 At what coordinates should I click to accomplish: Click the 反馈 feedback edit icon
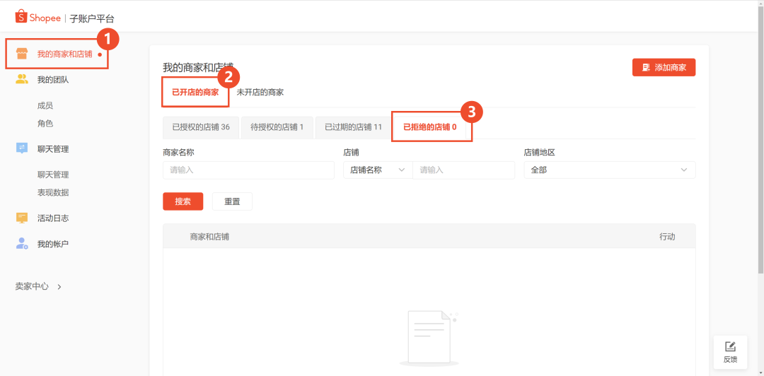click(x=730, y=346)
